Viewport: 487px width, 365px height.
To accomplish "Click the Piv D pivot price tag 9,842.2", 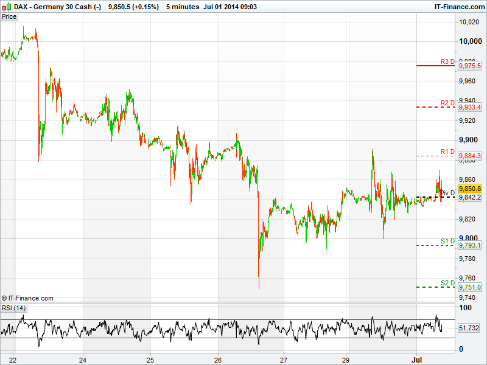I will (470, 197).
